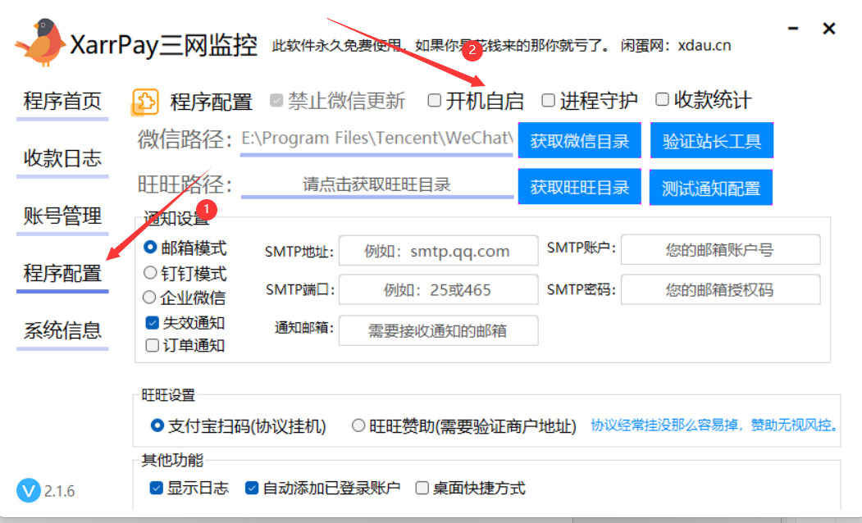Screen dimensions: 862x523
Task: Click 旺旺路径 path field
Action: [x=377, y=184]
